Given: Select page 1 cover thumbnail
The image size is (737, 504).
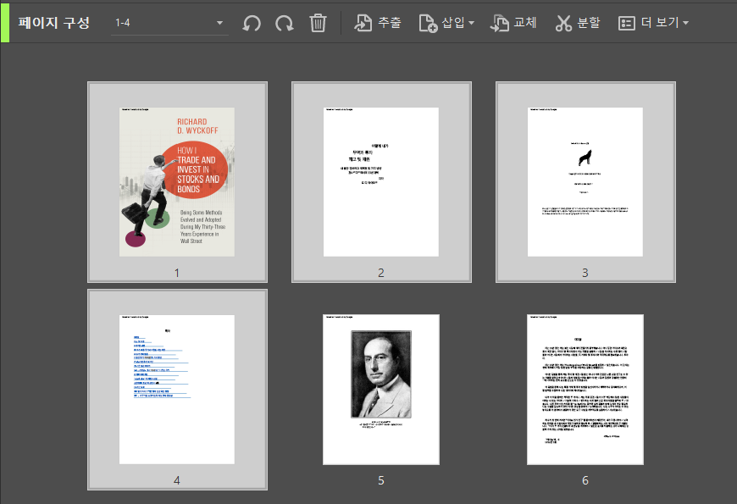Looking at the screenshot, I should [177, 182].
